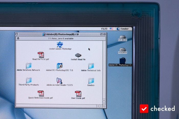Select the Quick Reference Guide.pdf icon

(41, 94)
